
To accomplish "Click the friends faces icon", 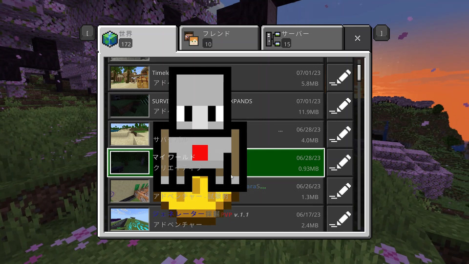I will (x=191, y=39).
